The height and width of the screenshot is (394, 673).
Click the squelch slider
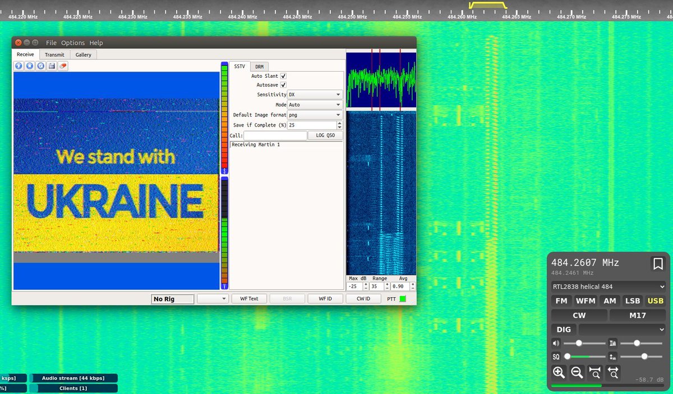tap(584, 357)
